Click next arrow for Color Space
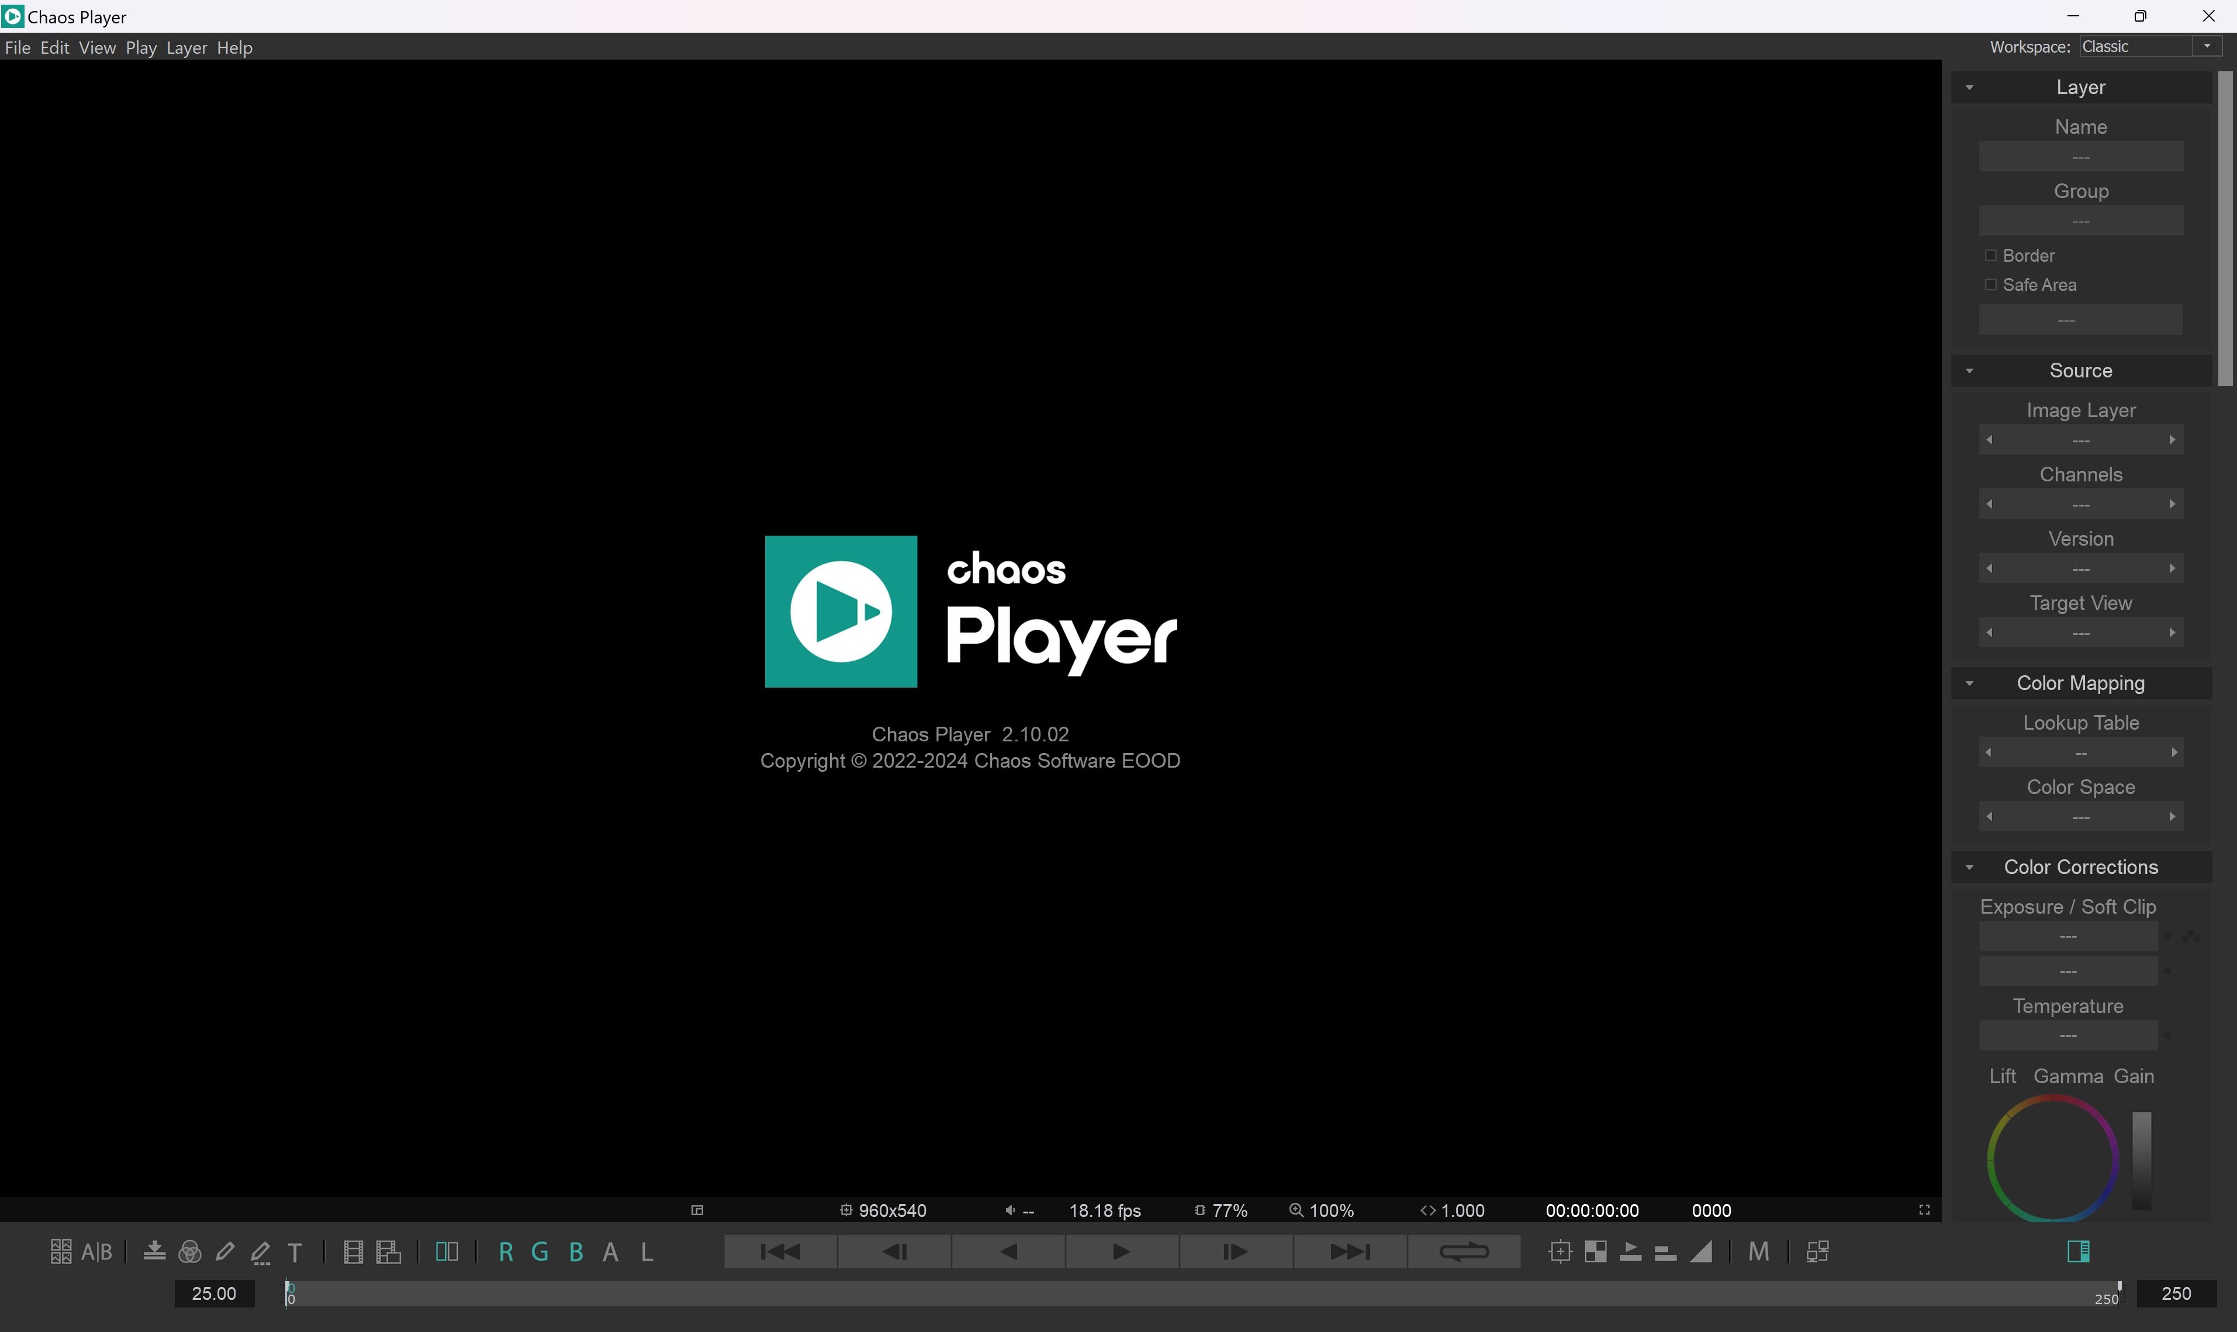 tap(2172, 817)
